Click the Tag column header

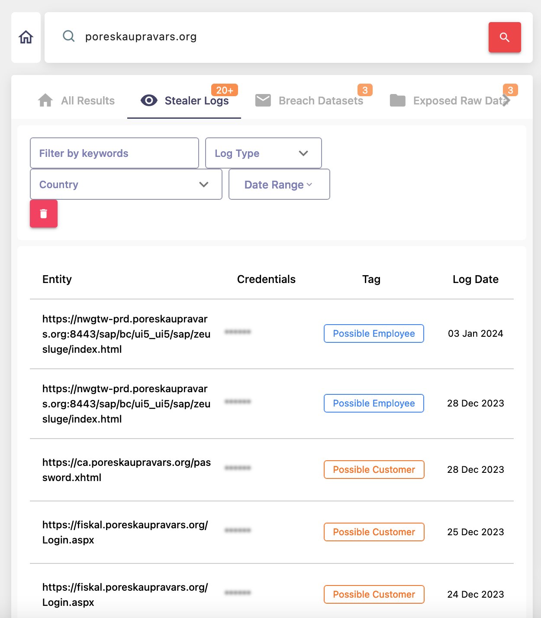click(371, 279)
